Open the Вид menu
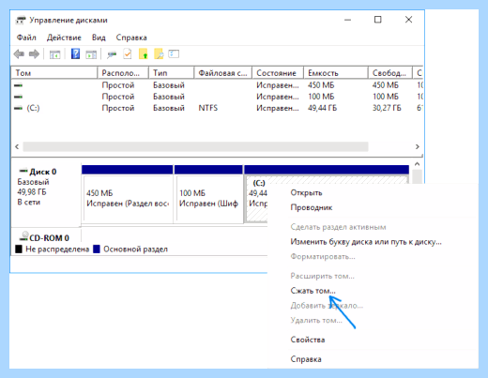Viewport: 488px width, 378px height. 99,38
